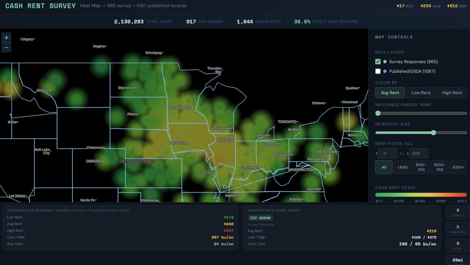The height and width of the screenshot is (265, 470).
Task: Click the 29mi distance card
Action: click(x=457, y=260)
